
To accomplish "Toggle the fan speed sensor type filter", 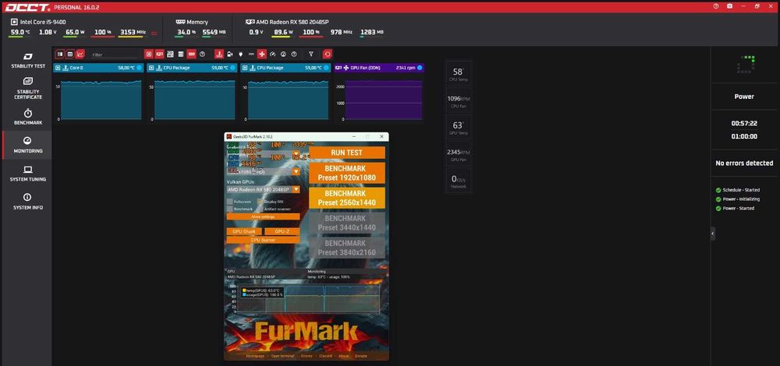I will 262,55.
